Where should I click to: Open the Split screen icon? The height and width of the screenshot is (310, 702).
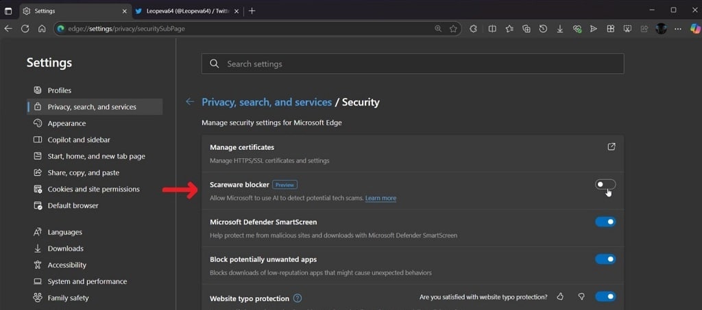point(492,29)
